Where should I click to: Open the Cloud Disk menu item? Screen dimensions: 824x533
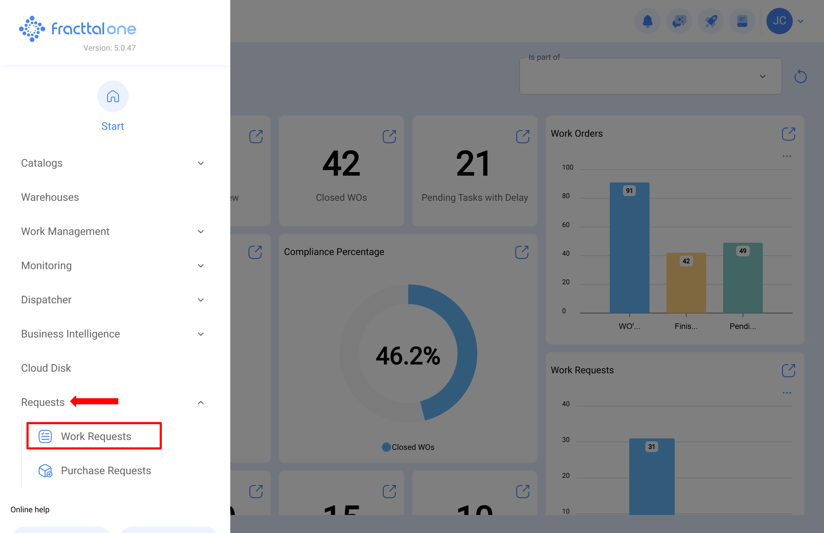(46, 368)
